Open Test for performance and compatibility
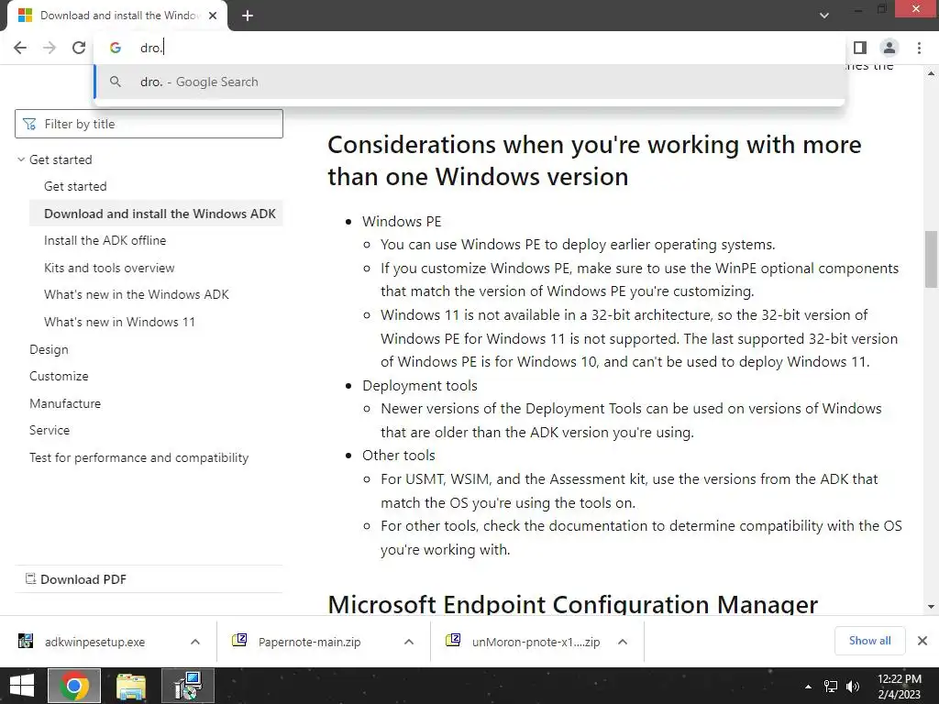939x704 pixels. point(139,458)
